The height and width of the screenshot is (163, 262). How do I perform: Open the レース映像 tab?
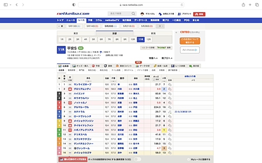point(178,66)
